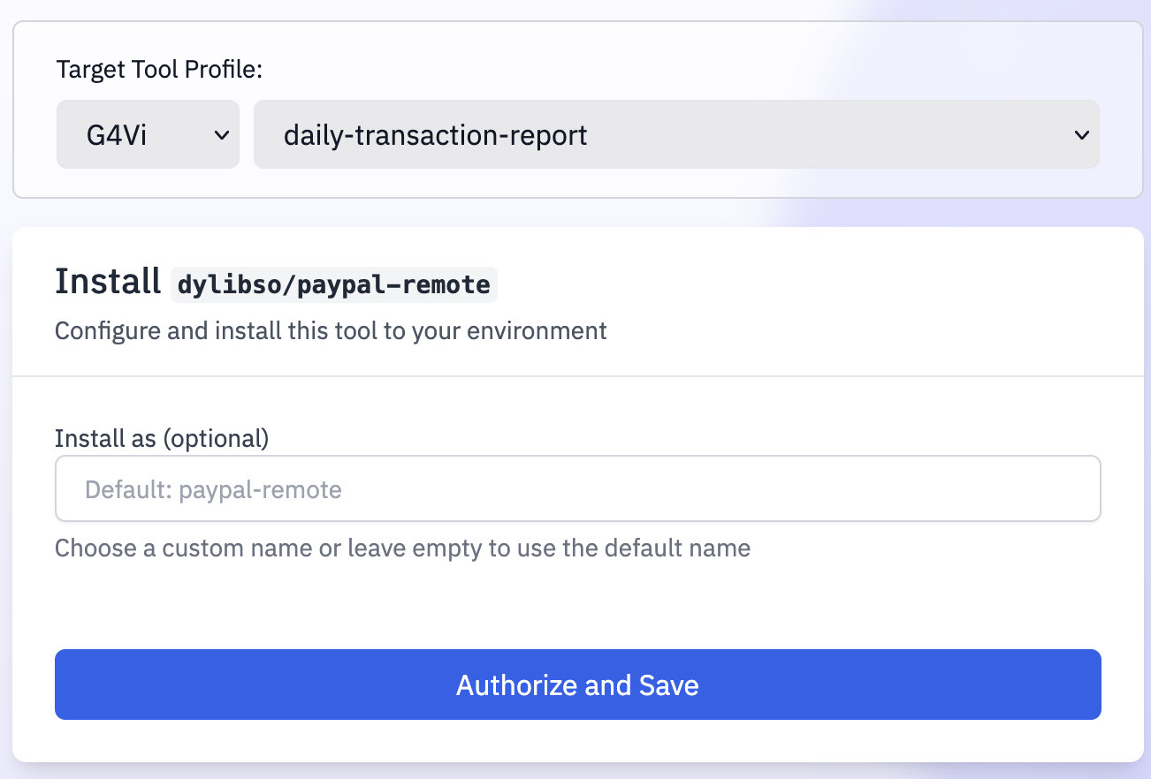Click the "Configure and install this tool" description

pos(331,331)
